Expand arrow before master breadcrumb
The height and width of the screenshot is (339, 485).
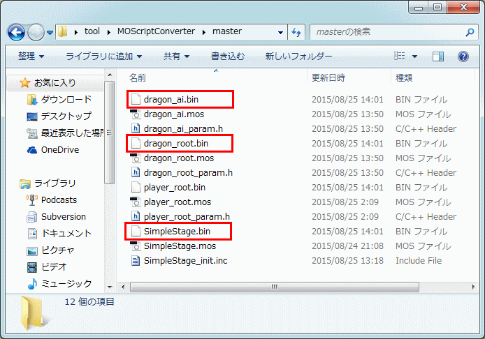pos(204,32)
